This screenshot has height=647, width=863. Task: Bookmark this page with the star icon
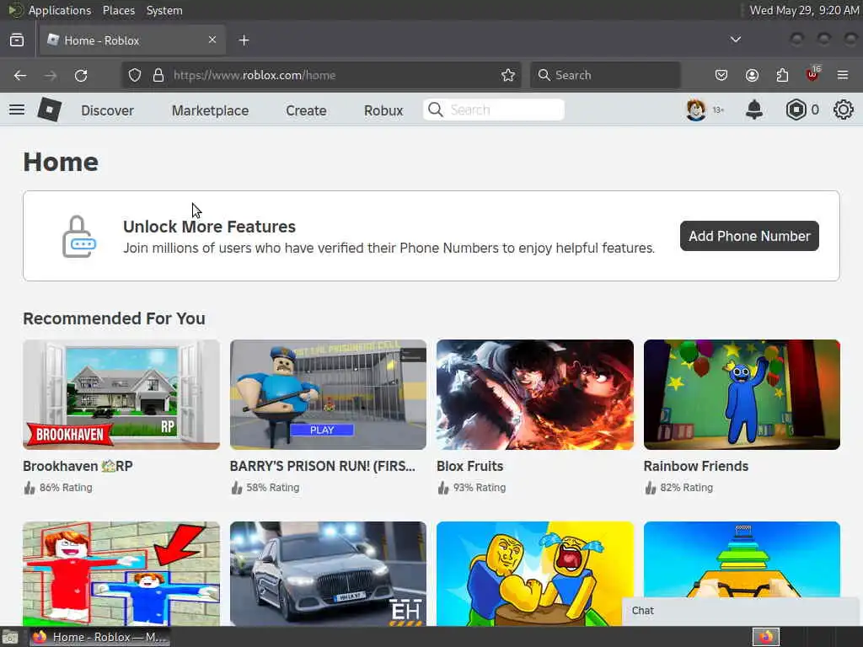coord(508,75)
